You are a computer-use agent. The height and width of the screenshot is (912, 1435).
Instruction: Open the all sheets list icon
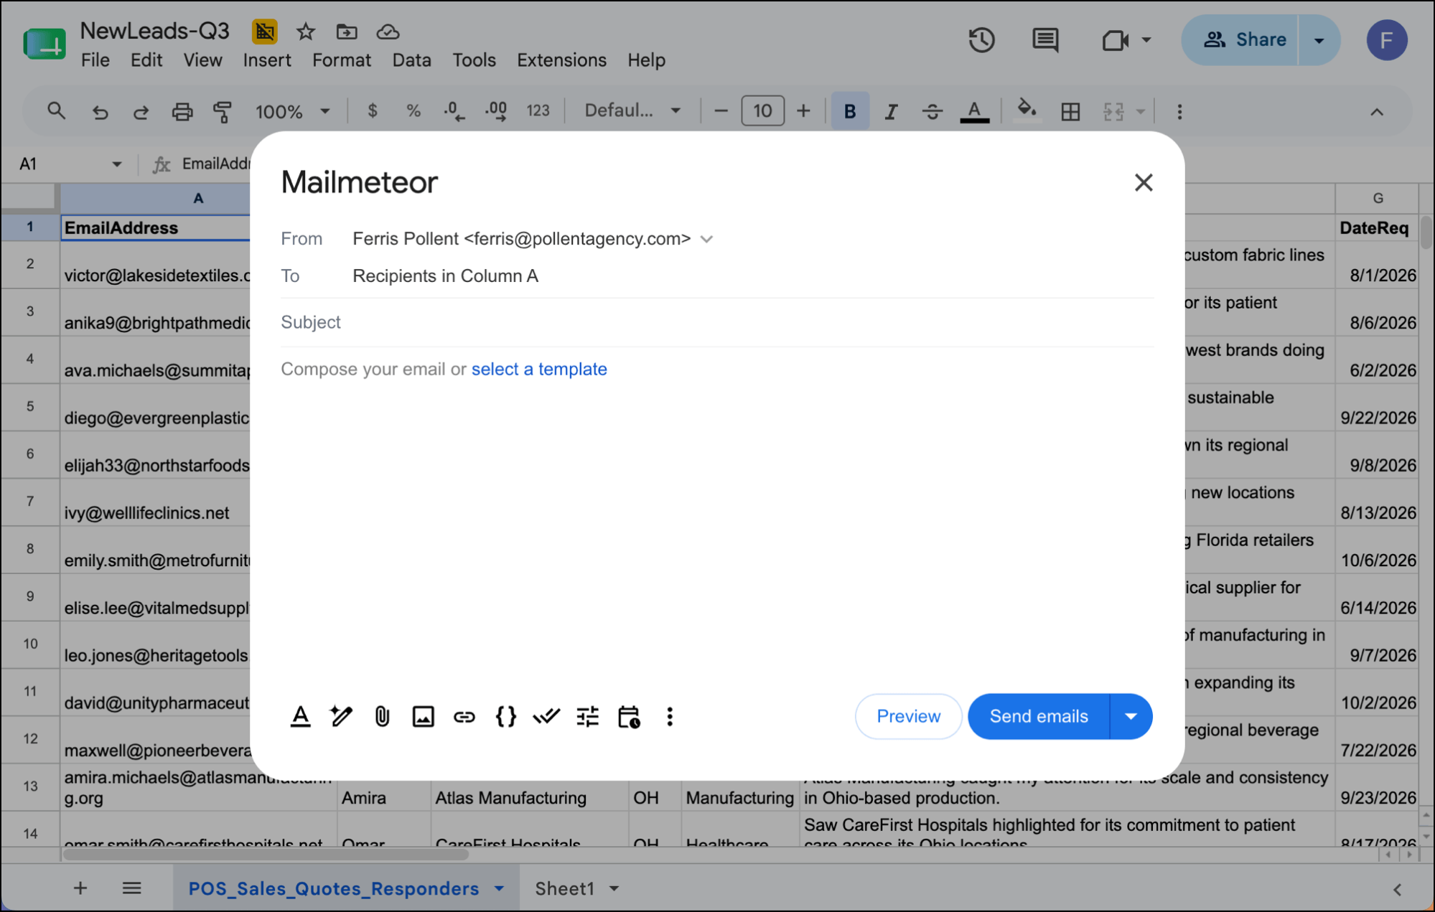(131, 888)
